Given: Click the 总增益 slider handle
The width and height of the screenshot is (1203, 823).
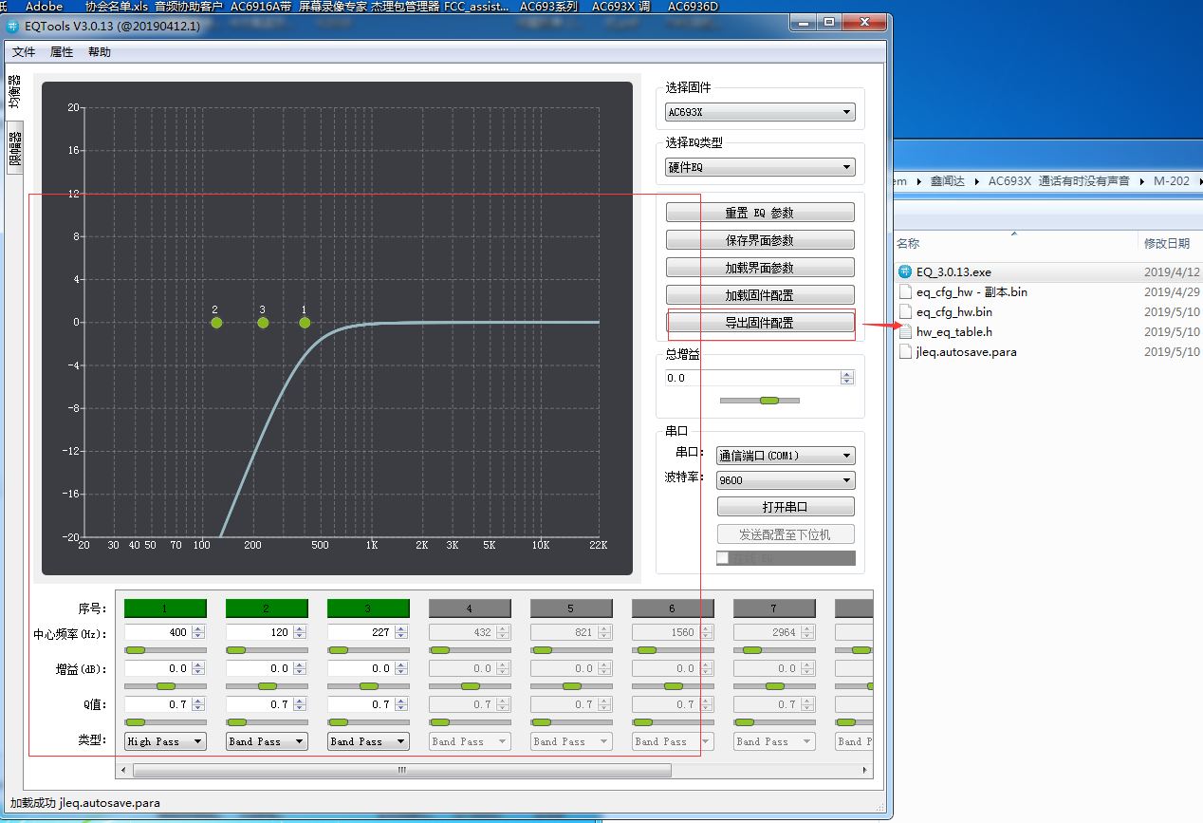Looking at the screenshot, I should pyautogui.click(x=769, y=401).
